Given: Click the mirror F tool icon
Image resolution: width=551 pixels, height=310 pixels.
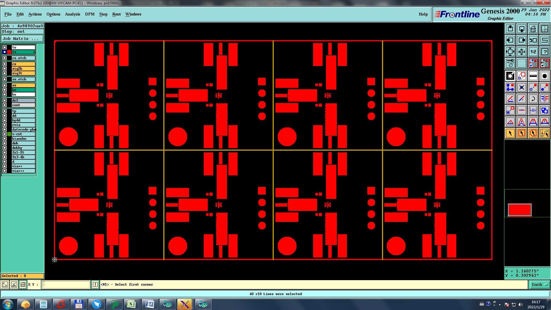Looking at the screenshot, I should pos(545,99).
